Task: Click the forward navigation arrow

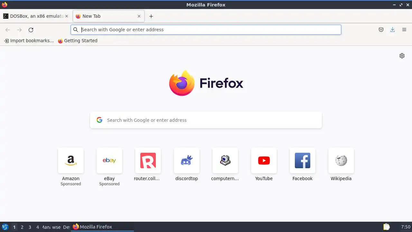Action: 19,30
